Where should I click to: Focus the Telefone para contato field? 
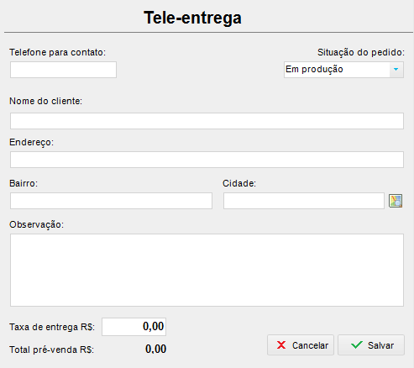63,70
